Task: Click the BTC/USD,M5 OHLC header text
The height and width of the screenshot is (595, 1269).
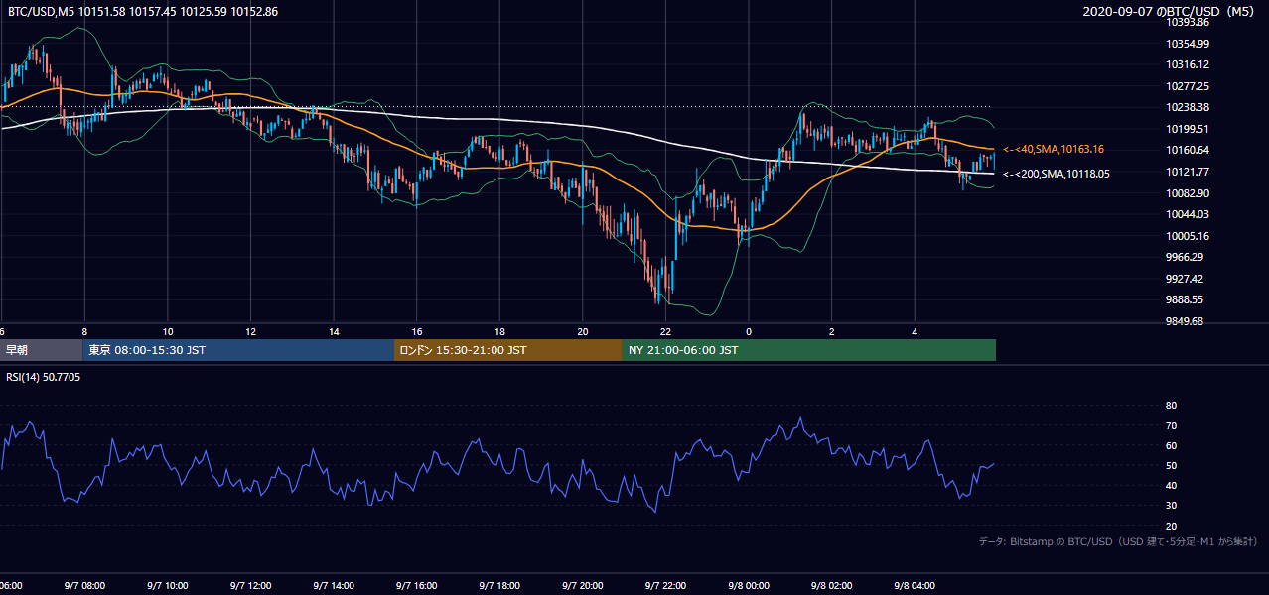Action: point(143,11)
